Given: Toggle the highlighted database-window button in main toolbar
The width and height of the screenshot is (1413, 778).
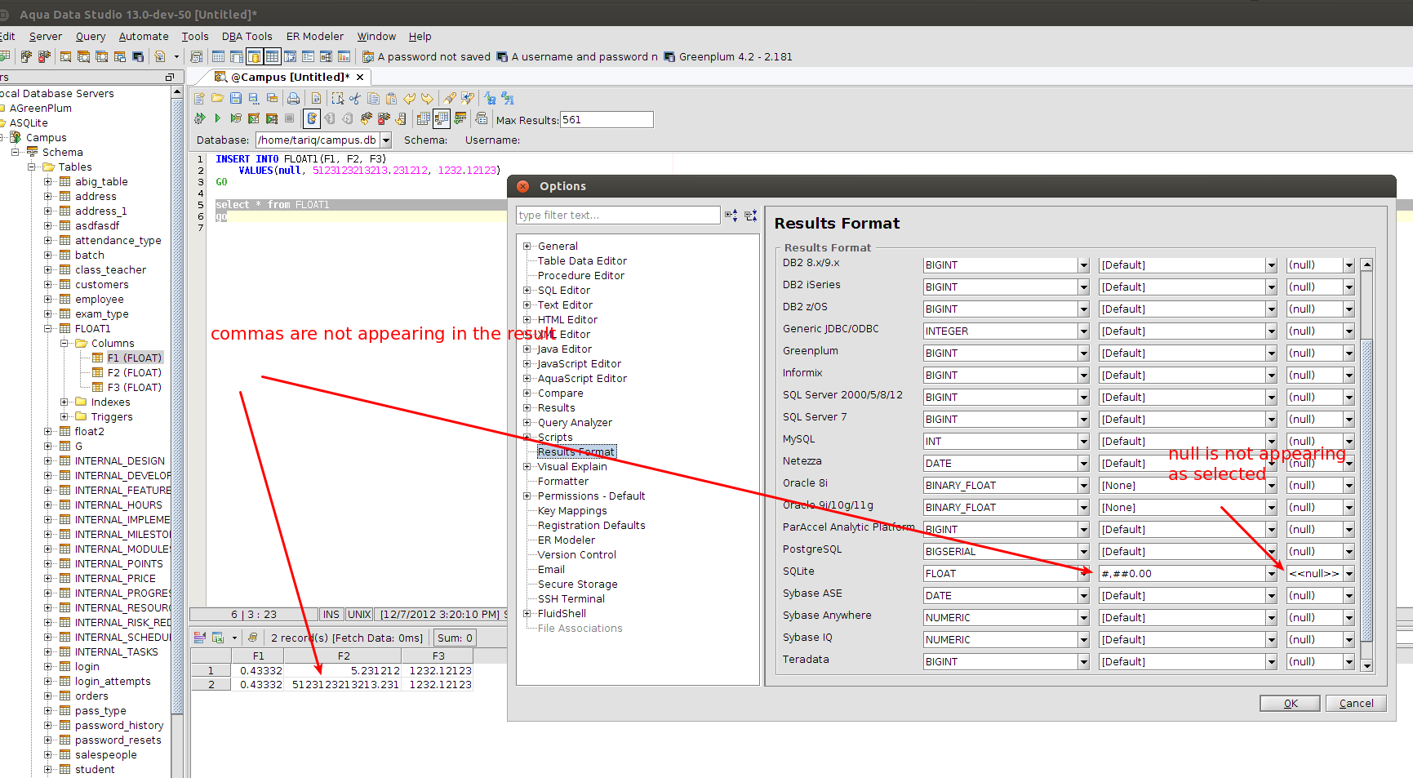Looking at the screenshot, I should click(x=254, y=56).
